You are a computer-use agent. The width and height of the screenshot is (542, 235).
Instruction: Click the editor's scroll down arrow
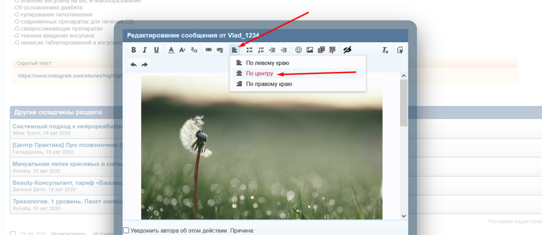(404, 215)
